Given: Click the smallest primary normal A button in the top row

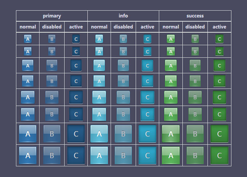Looking at the screenshot, I should point(28,39).
